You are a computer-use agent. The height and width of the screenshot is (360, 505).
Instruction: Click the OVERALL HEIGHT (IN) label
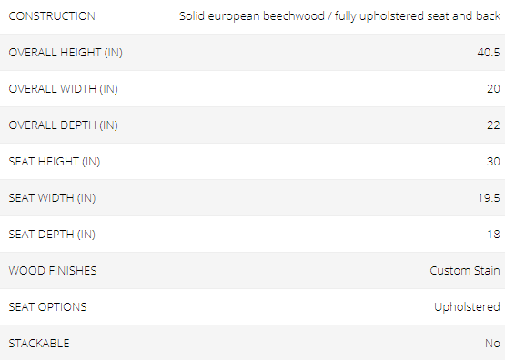click(66, 53)
